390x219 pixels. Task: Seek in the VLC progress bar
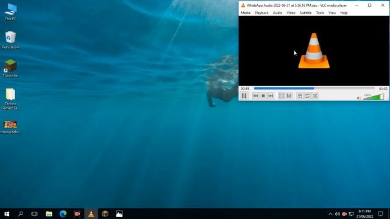[314, 88]
